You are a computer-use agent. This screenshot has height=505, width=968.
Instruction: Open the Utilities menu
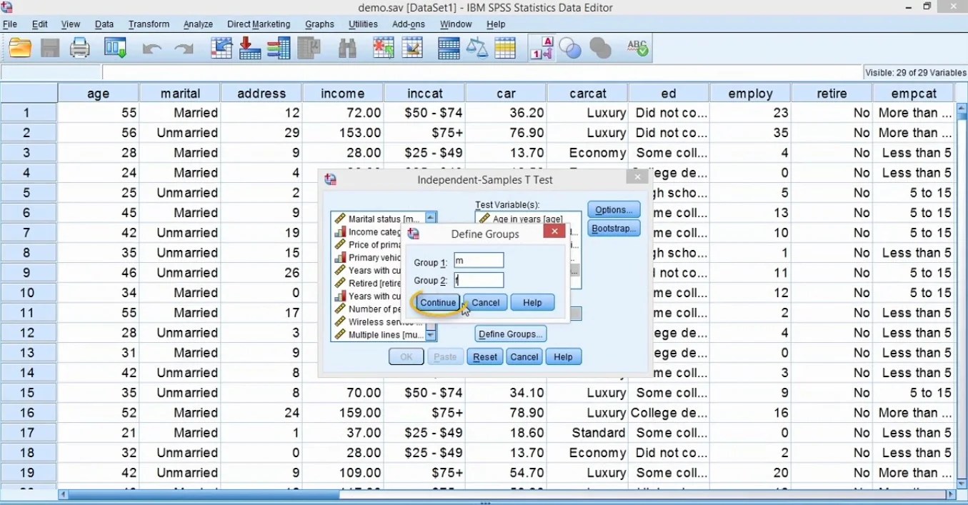(x=363, y=24)
